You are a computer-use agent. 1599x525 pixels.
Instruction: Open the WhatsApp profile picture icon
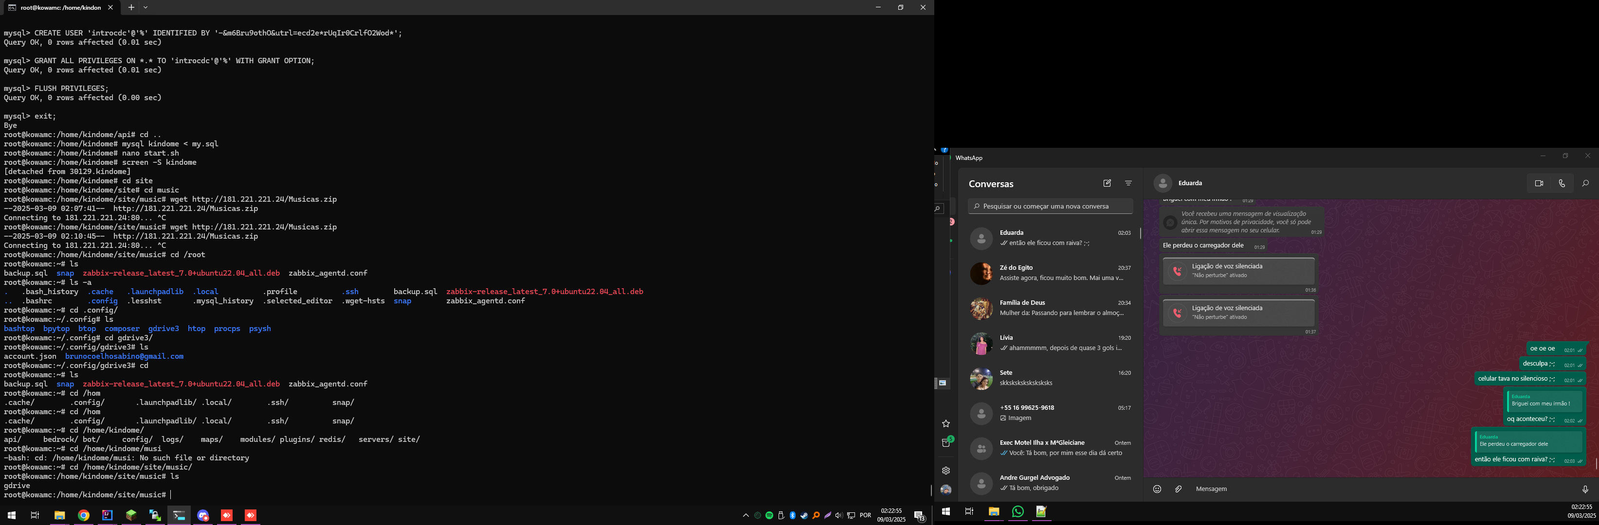(946, 490)
